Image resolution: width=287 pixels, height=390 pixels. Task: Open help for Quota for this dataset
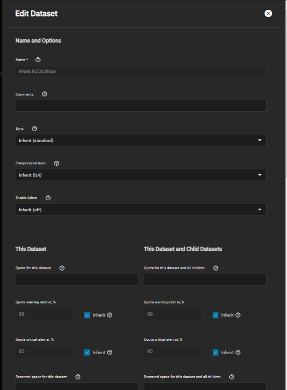[x=62, y=268]
